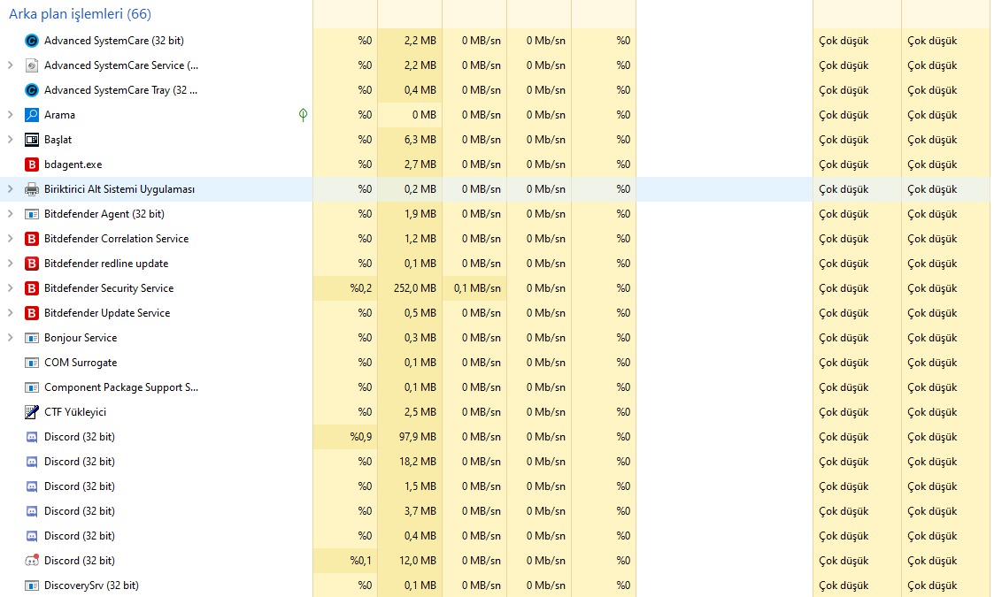Click the Bonjour Service icon
994x597 pixels.
(32, 338)
